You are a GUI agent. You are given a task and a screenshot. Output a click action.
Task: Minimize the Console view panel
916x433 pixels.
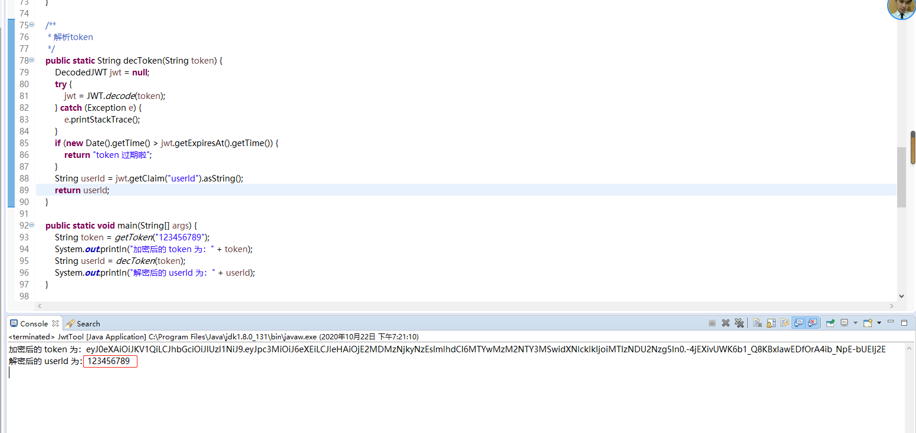click(x=891, y=322)
